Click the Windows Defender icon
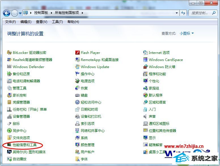 point(9,67)
